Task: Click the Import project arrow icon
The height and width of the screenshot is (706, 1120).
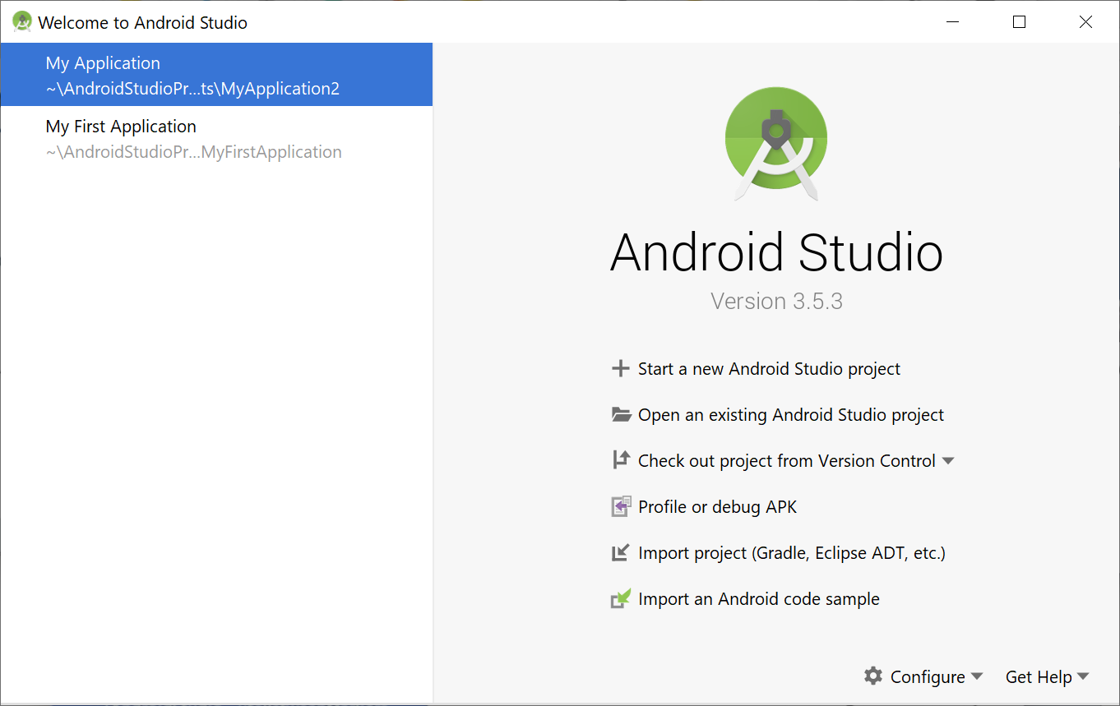Action: (x=621, y=553)
